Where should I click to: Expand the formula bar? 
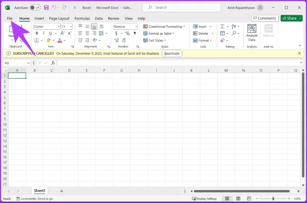click(x=301, y=63)
